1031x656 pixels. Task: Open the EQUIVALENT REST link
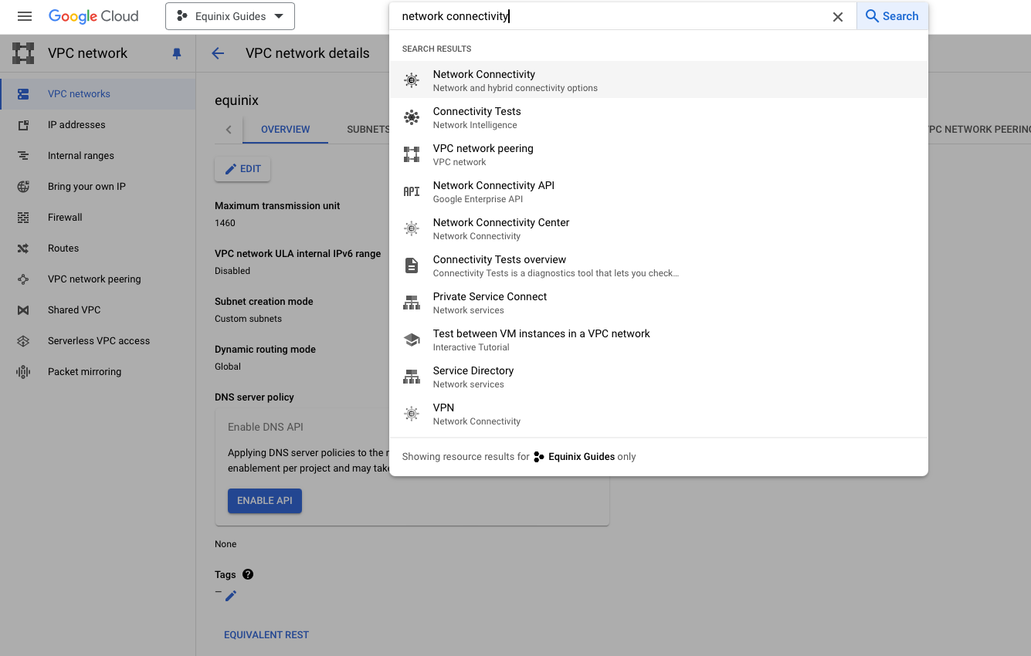click(266, 634)
